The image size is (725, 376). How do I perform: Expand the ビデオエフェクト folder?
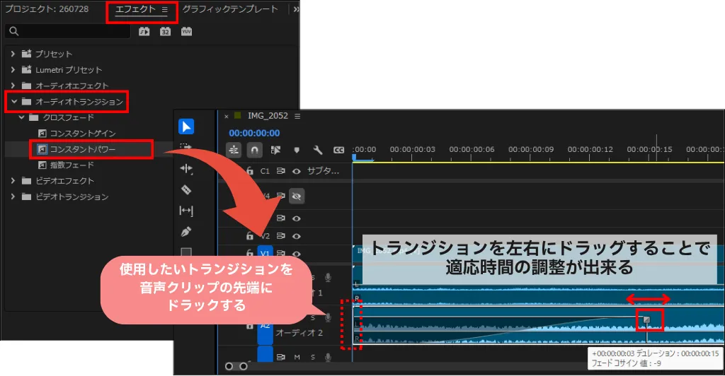pyautogui.click(x=13, y=181)
